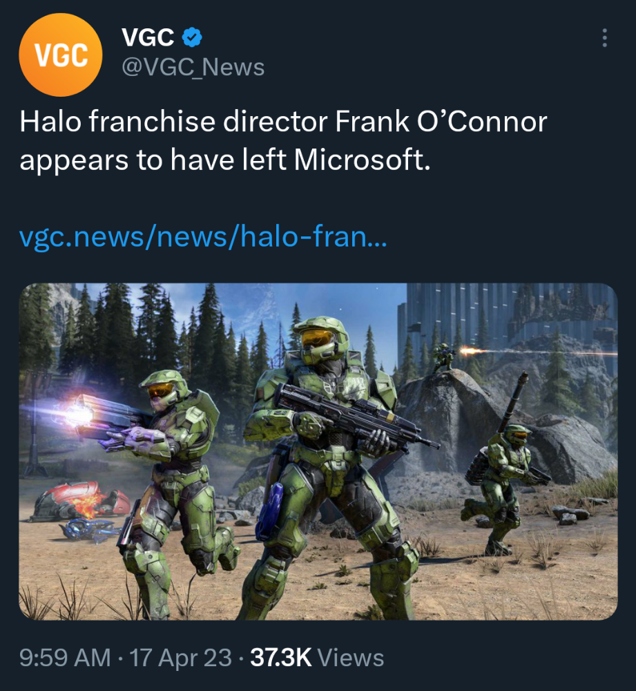The height and width of the screenshot is (691, 636).
Task: Click the distant Spartan shooting from rock
Action: (445, 358)
